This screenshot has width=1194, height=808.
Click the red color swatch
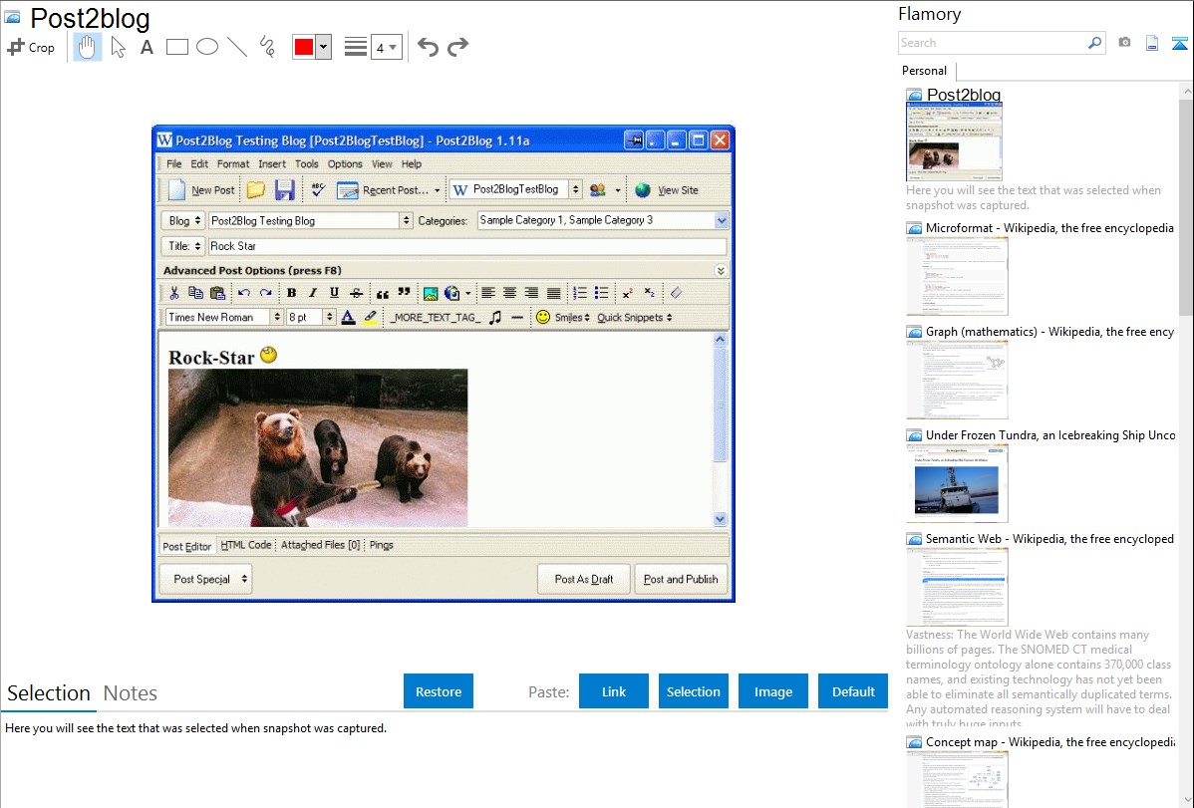pos(304,47)
